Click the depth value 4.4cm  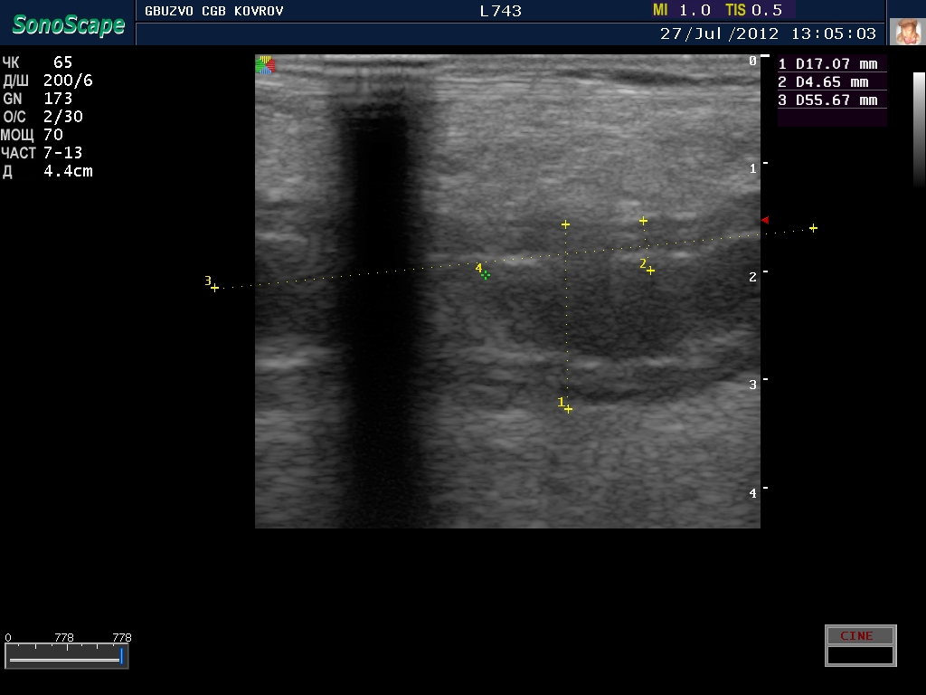[68, 171]
